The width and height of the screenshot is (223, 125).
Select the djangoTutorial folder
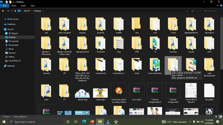pyautogui.click(x=82, y=45)
